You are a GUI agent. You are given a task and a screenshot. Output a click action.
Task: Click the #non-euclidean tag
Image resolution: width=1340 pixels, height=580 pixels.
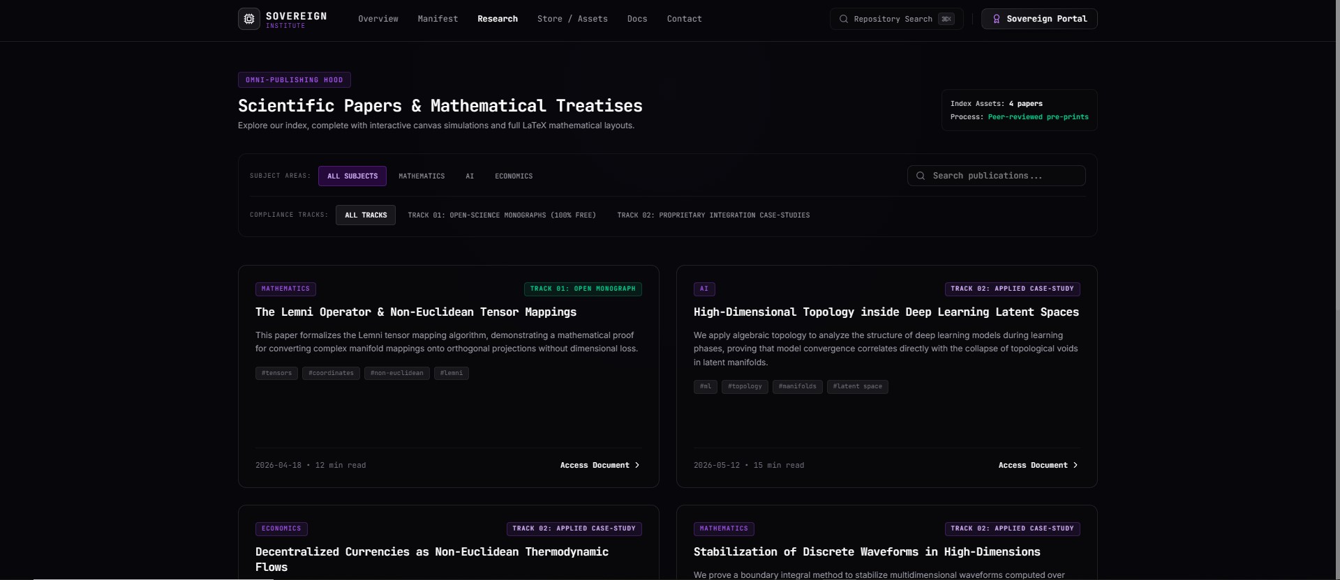point(396,373)
